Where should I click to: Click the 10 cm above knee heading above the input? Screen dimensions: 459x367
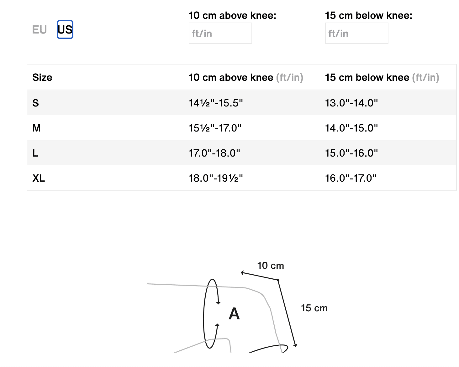click(232, 15)
